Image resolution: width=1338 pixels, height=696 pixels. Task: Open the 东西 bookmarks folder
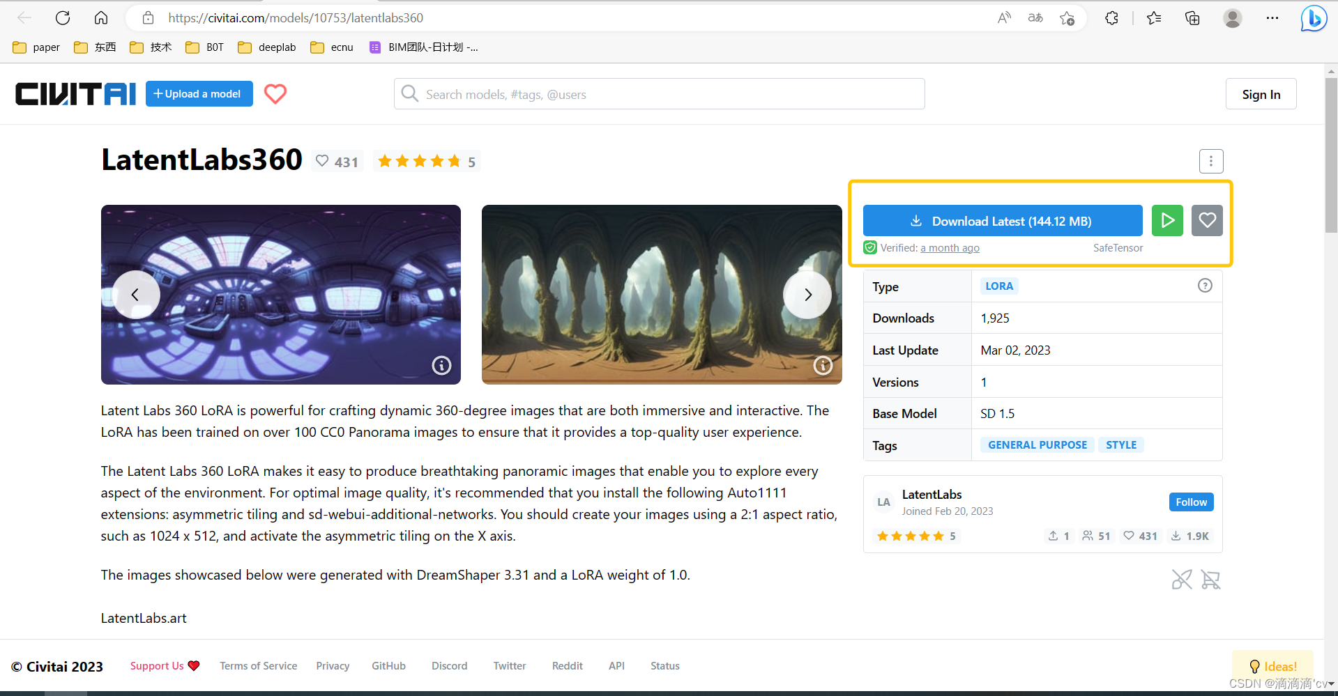pos(96,47)
